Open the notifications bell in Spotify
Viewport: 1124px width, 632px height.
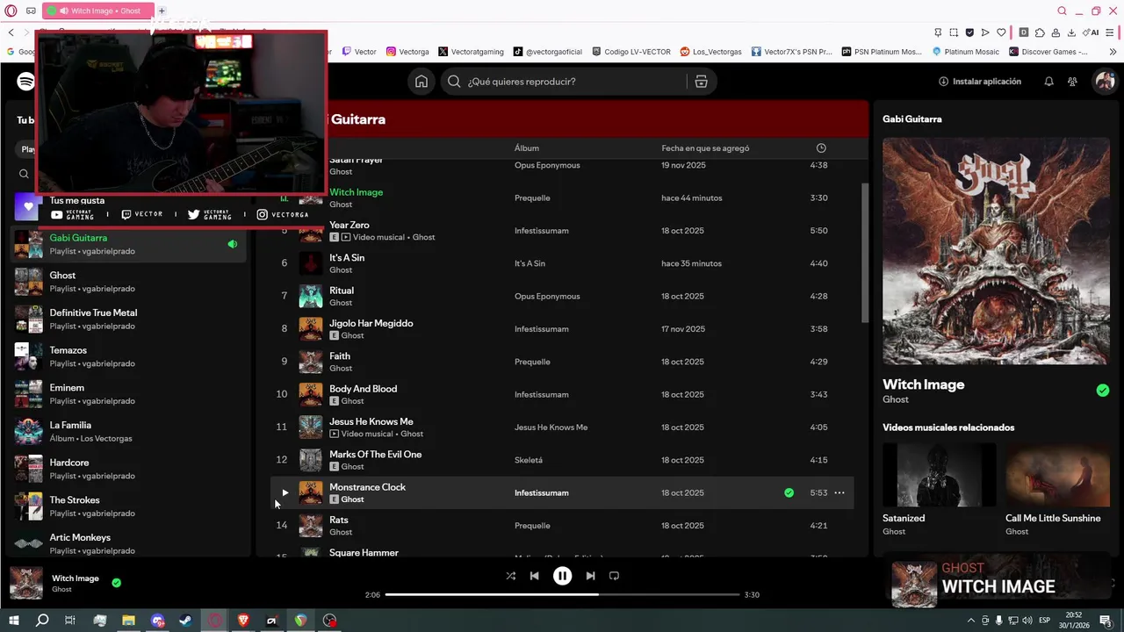point(1048,82)
